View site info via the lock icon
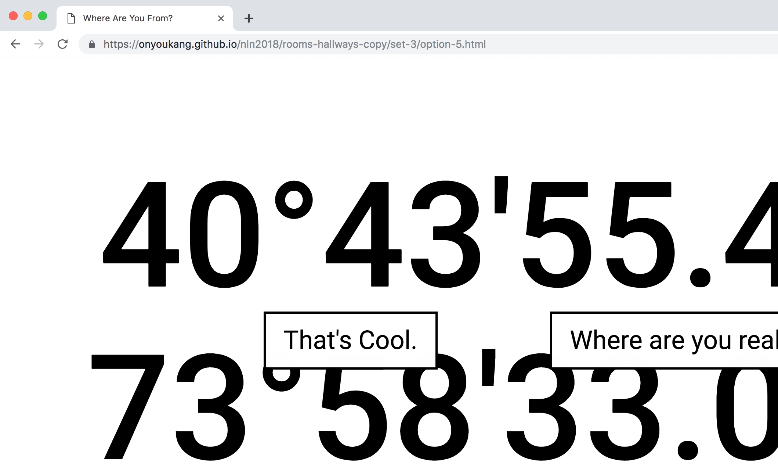778x475 pixels. point(92,44)
